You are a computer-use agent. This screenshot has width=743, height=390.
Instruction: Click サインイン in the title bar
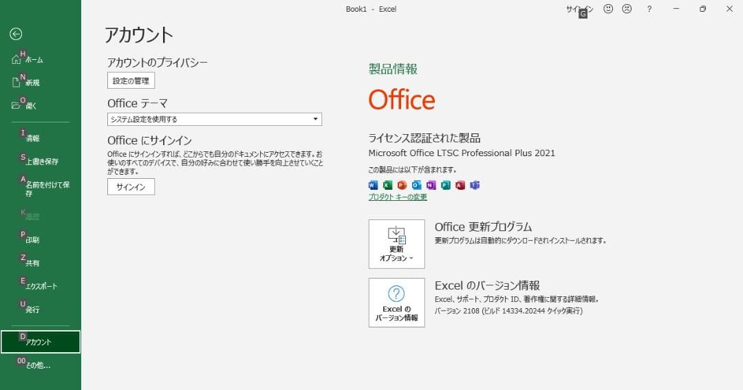click(579, 9)
